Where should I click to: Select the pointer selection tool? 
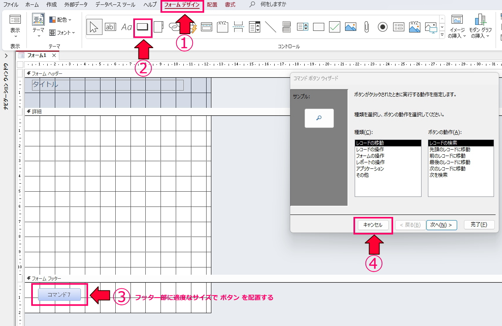[94, 27]
